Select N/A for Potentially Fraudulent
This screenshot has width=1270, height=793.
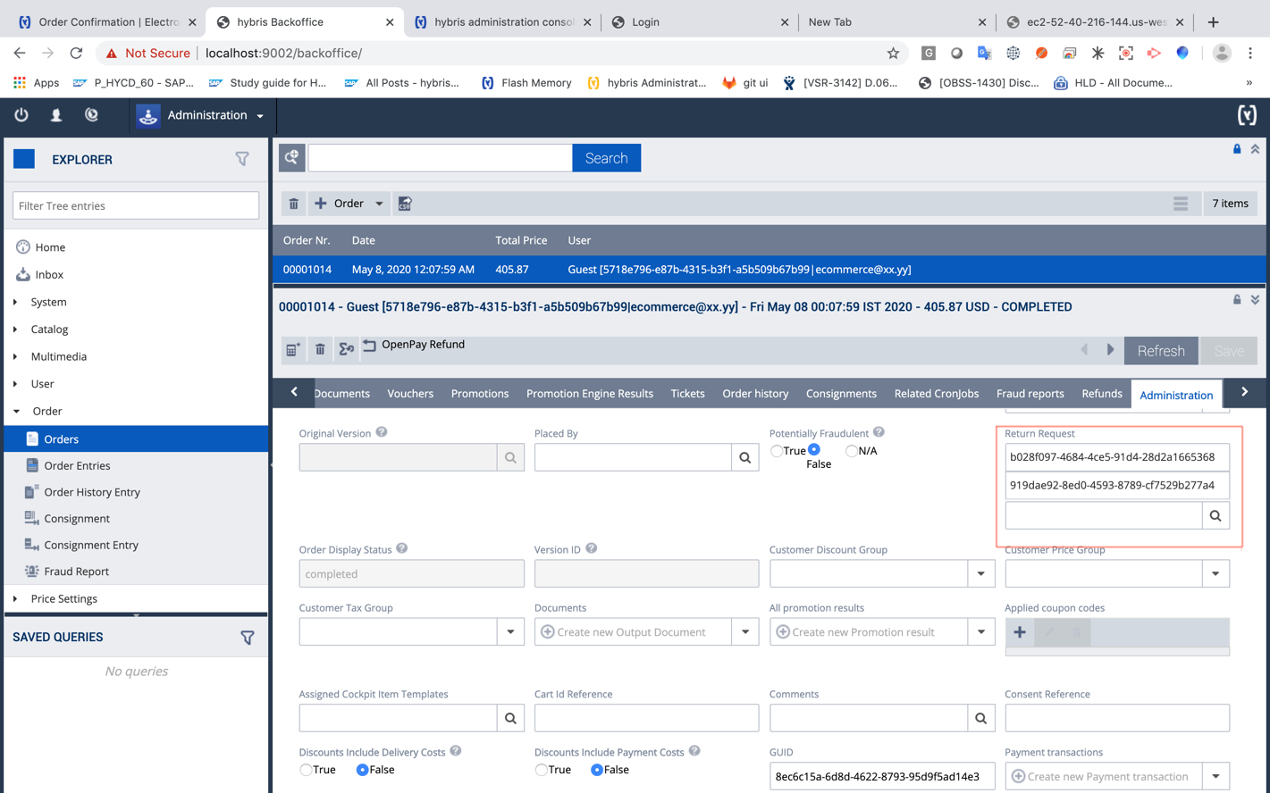click(x=852, y=451)
